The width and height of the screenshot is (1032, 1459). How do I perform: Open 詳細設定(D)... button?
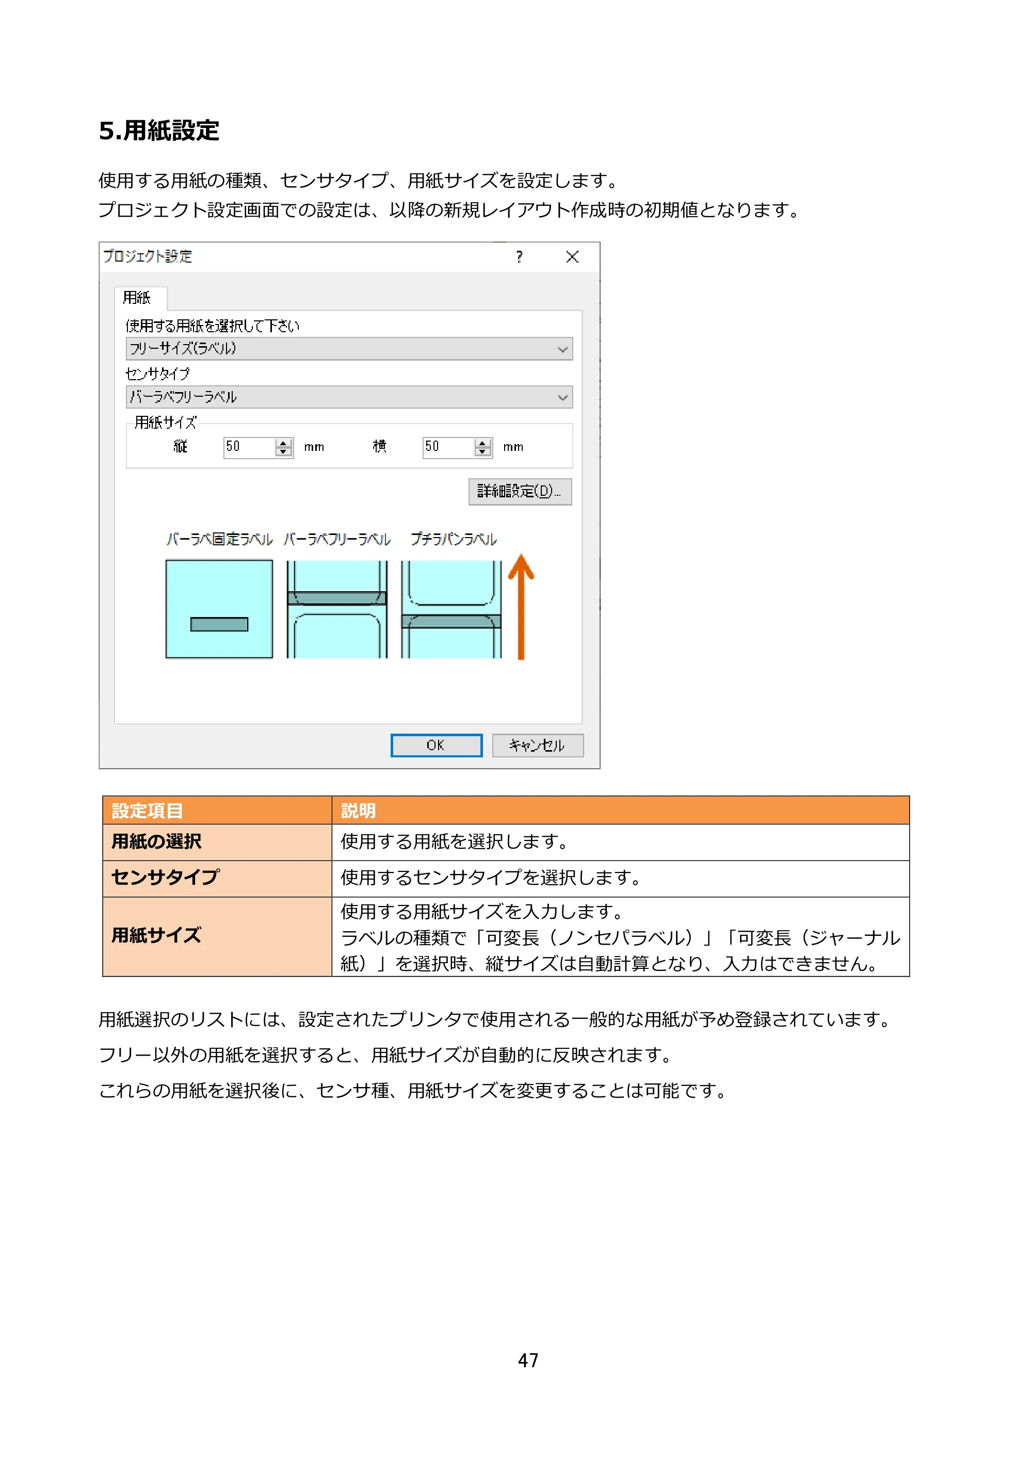point(520,492)
